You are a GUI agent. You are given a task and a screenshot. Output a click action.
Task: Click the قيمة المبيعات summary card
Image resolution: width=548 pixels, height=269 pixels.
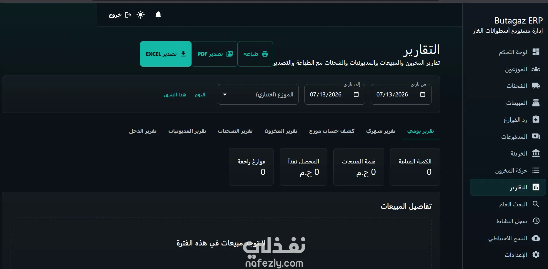[359, 167]
